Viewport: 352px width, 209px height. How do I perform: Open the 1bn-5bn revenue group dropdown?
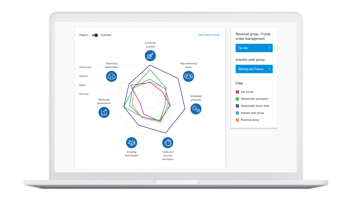coord(254,48)
